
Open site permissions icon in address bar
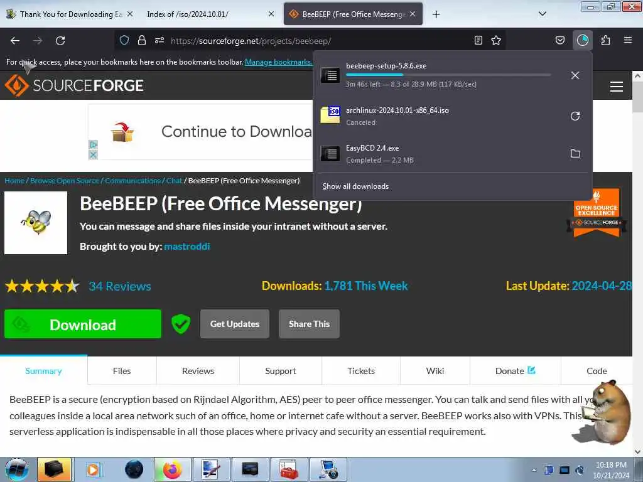(159, 40)
